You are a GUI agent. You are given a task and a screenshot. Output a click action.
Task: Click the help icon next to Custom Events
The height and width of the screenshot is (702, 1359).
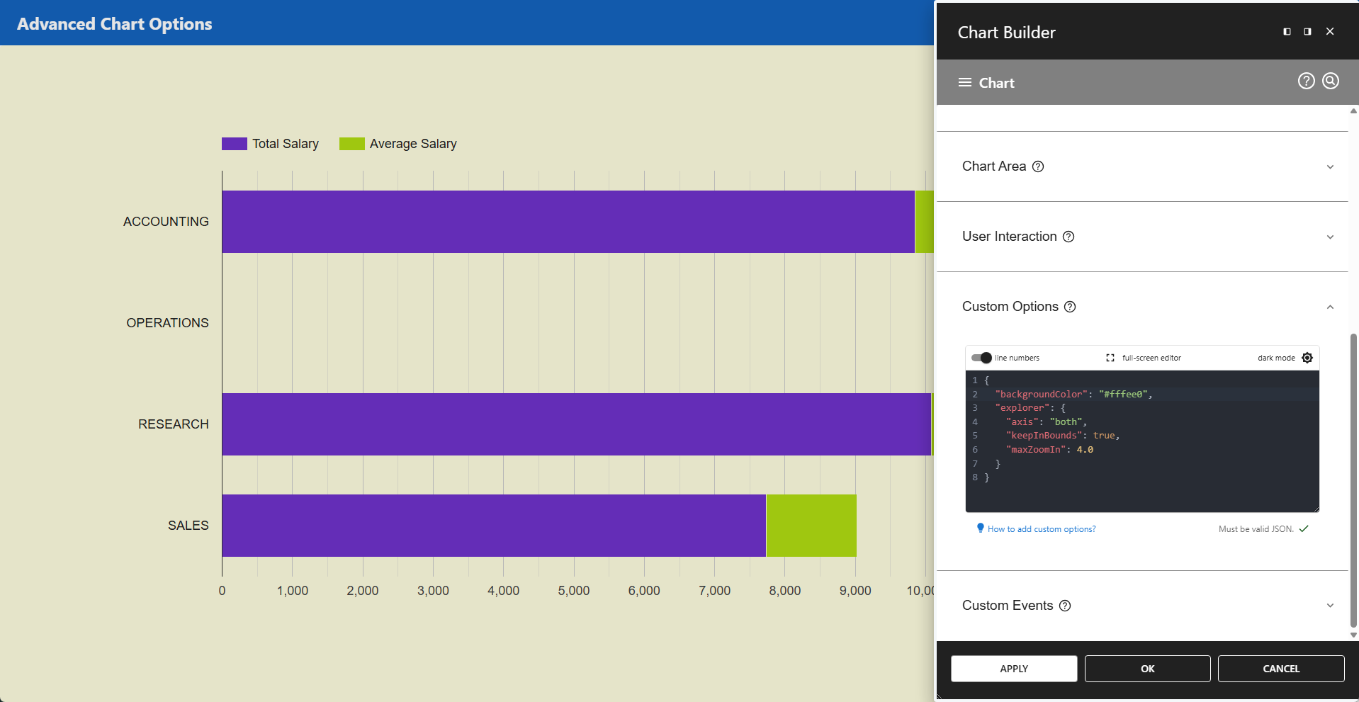(1065, 606)
